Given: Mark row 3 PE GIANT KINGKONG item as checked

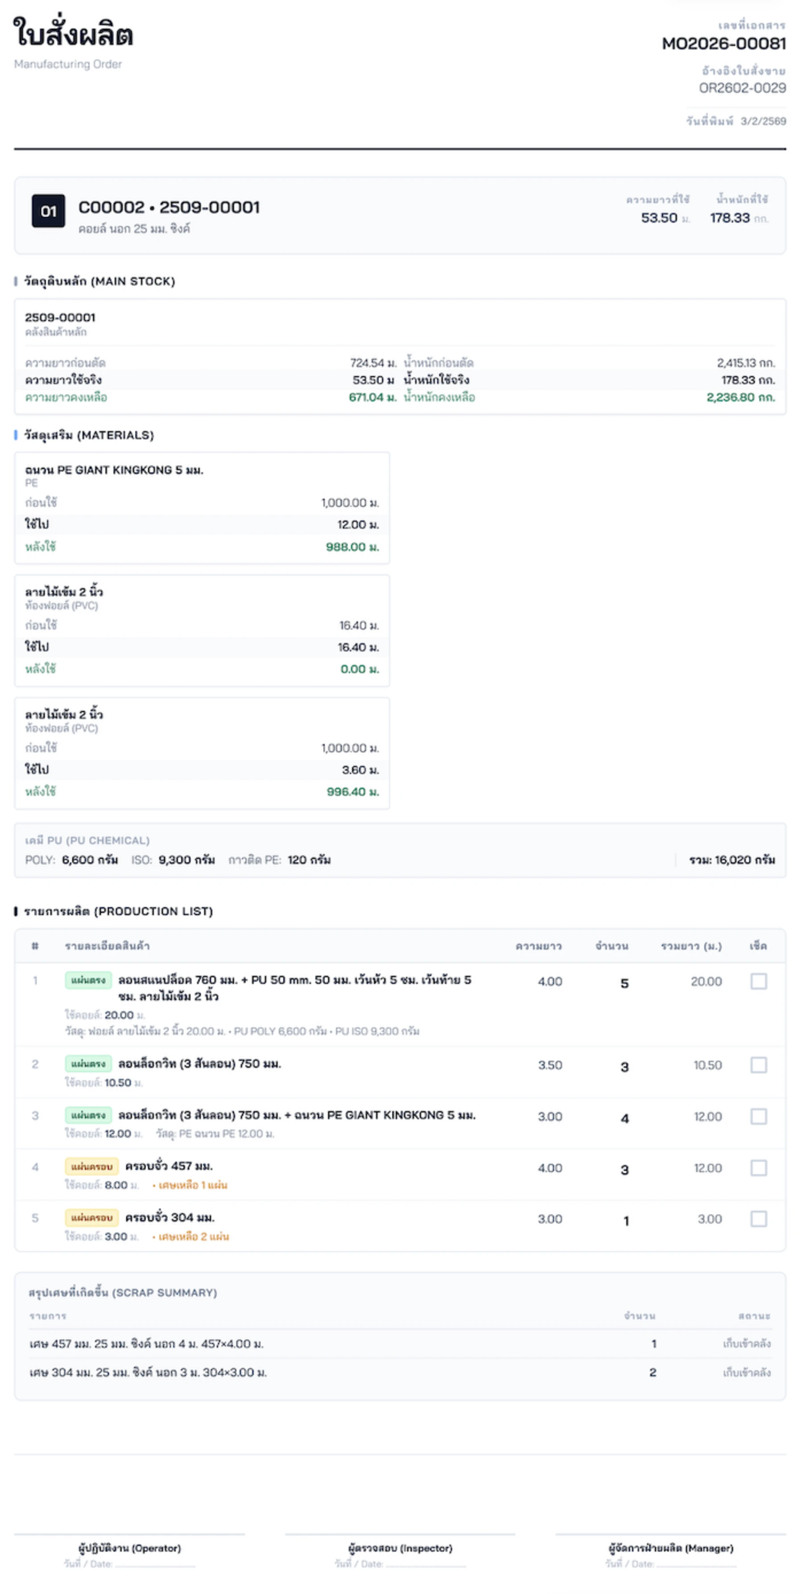Looking at the screenshot, I should tap(758, 1116).
